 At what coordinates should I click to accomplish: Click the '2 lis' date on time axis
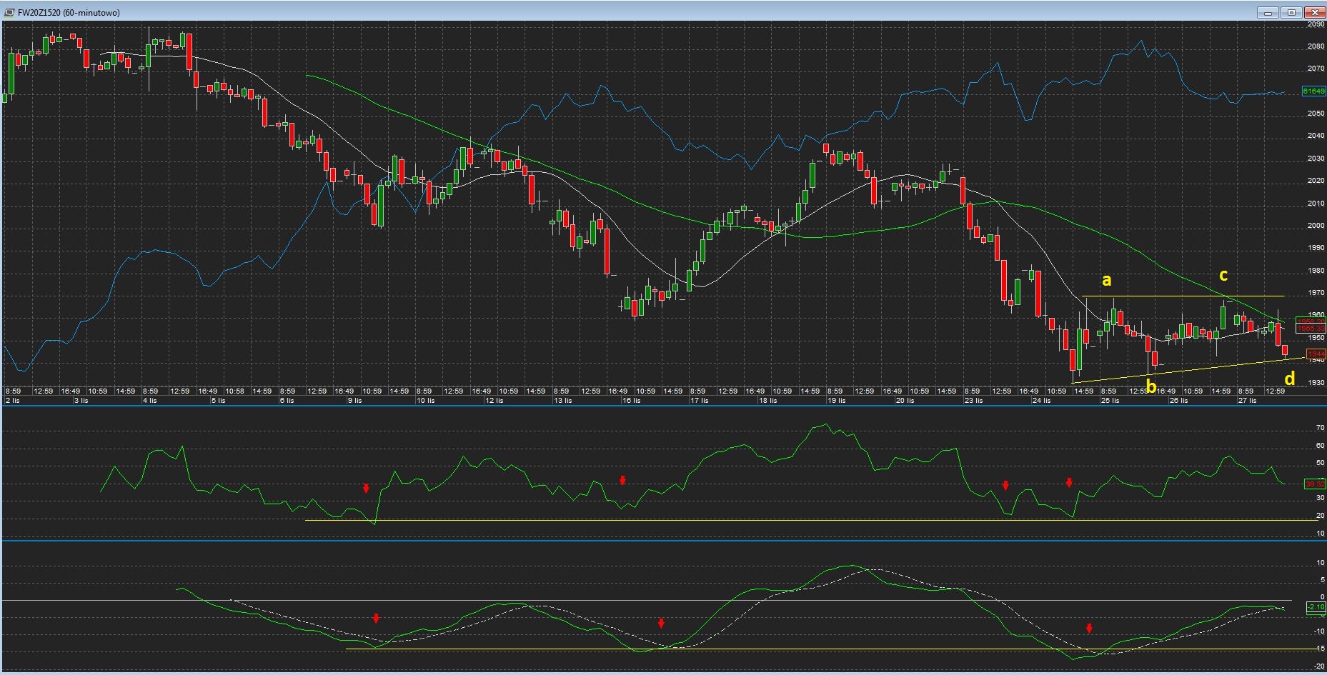(12, 401)
